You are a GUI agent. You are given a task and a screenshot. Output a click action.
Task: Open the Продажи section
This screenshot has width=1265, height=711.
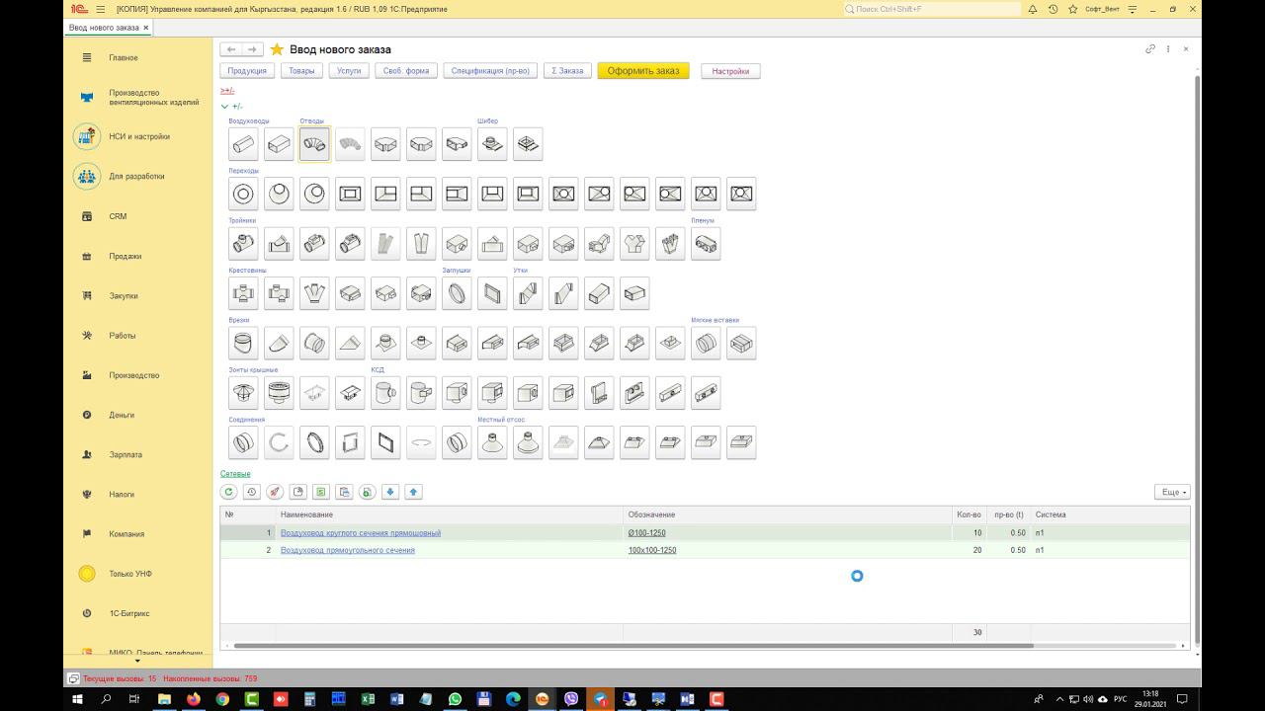coord(125,256)
